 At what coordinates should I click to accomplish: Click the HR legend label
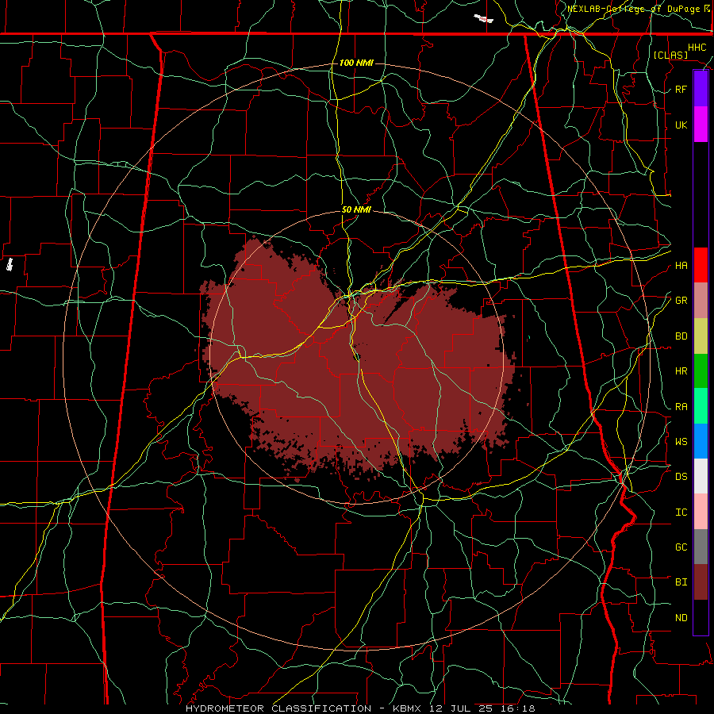pyautogui.click(x=681, y=371)
